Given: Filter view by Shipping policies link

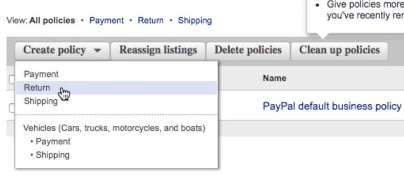Looking at the screenshot, I should click(x=195, y=20).
